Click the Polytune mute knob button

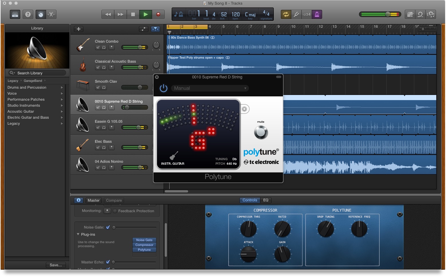[261, 132]
